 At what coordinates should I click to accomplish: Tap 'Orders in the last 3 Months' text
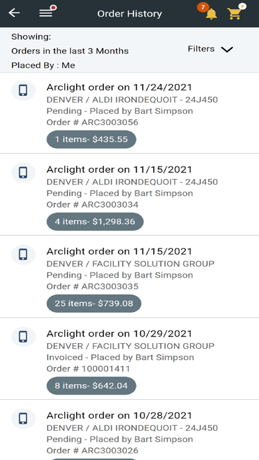pos(70,51)
